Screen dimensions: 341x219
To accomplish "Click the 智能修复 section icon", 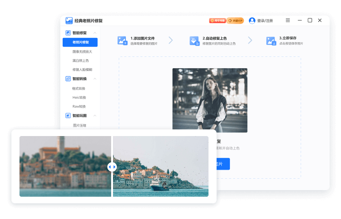I will (68, 33).
